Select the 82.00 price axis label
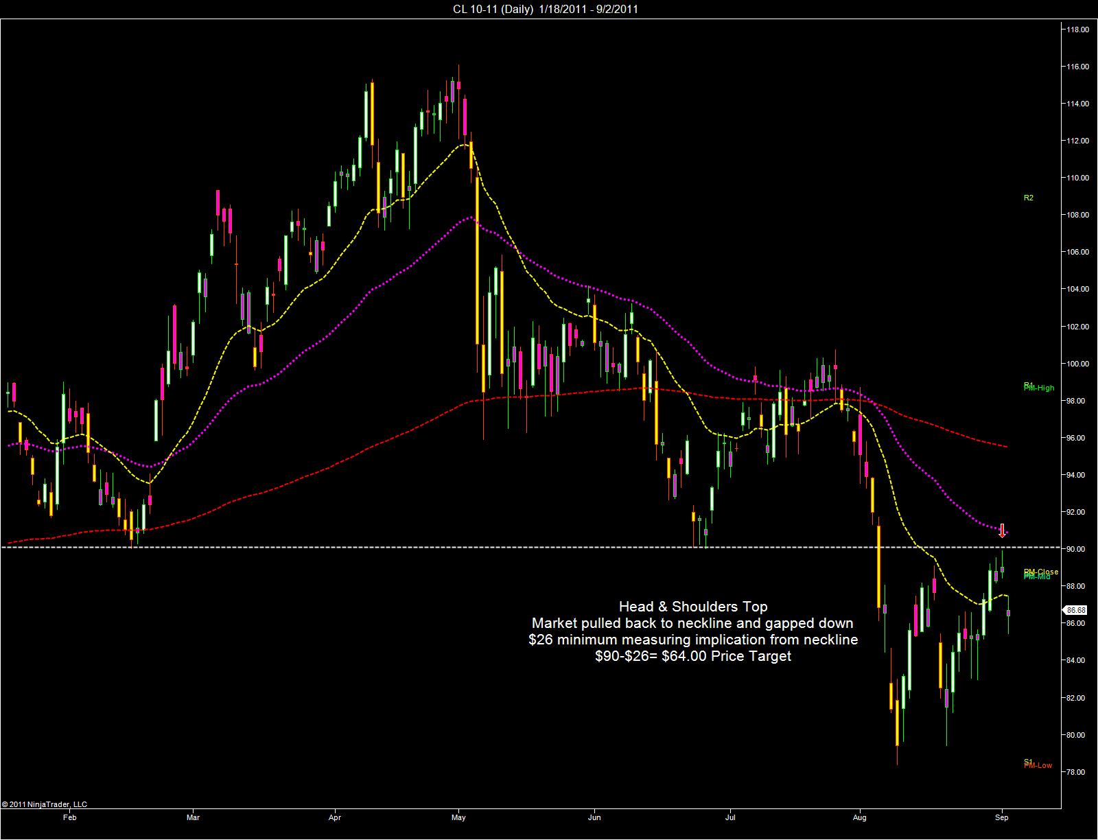 tap(1077, 698)
